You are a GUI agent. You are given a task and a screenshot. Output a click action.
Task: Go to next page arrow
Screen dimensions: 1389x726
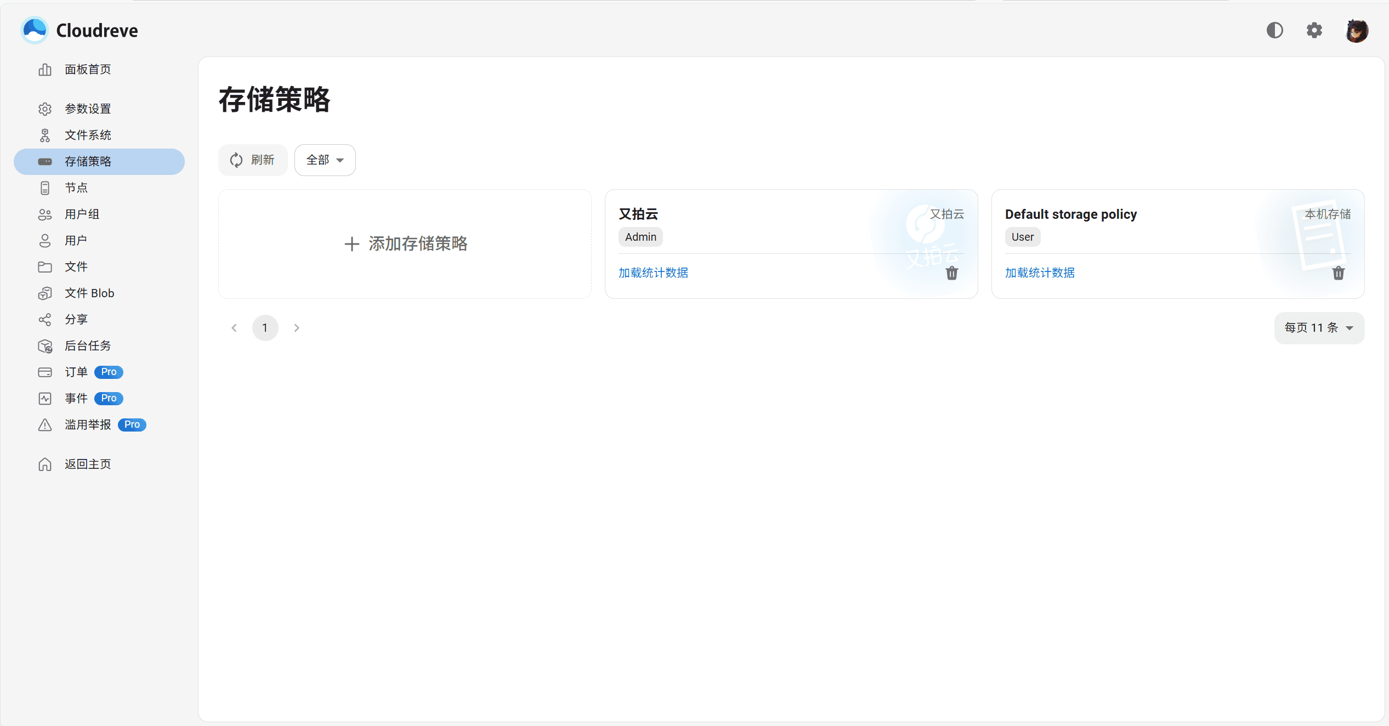(x=297, y=328)
